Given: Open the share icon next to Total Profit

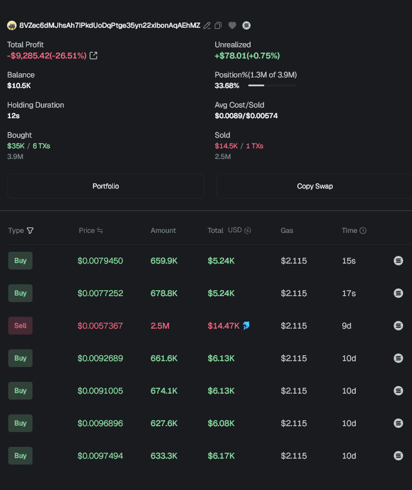Looking at the screenshot, I should point(93,56).
